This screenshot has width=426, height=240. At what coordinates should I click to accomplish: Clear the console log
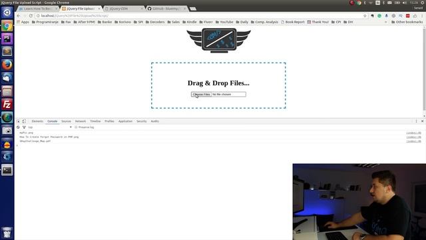(x=18, y=127)
